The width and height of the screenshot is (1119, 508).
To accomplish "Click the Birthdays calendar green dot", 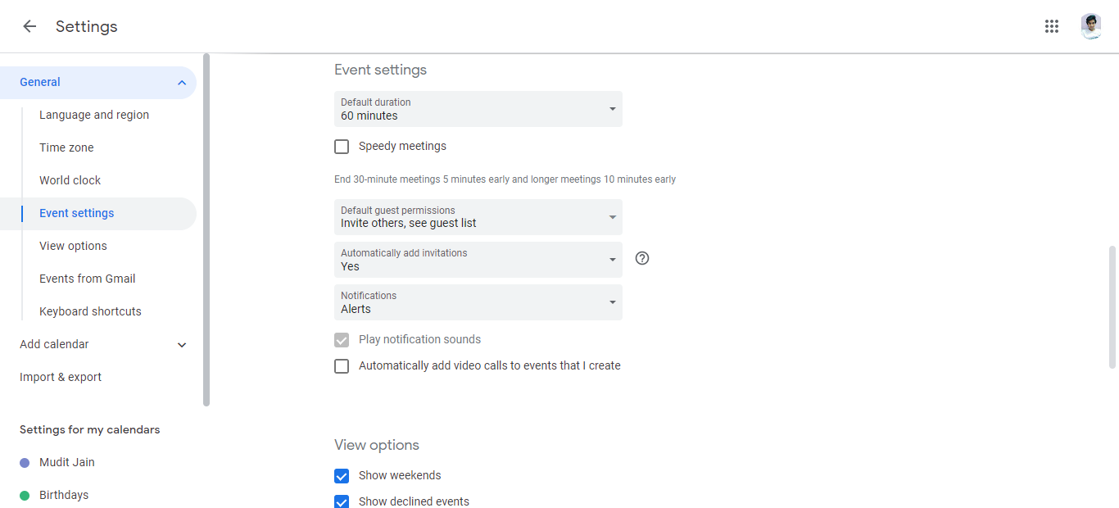I will pyautogui.click(x=25, y=495).
